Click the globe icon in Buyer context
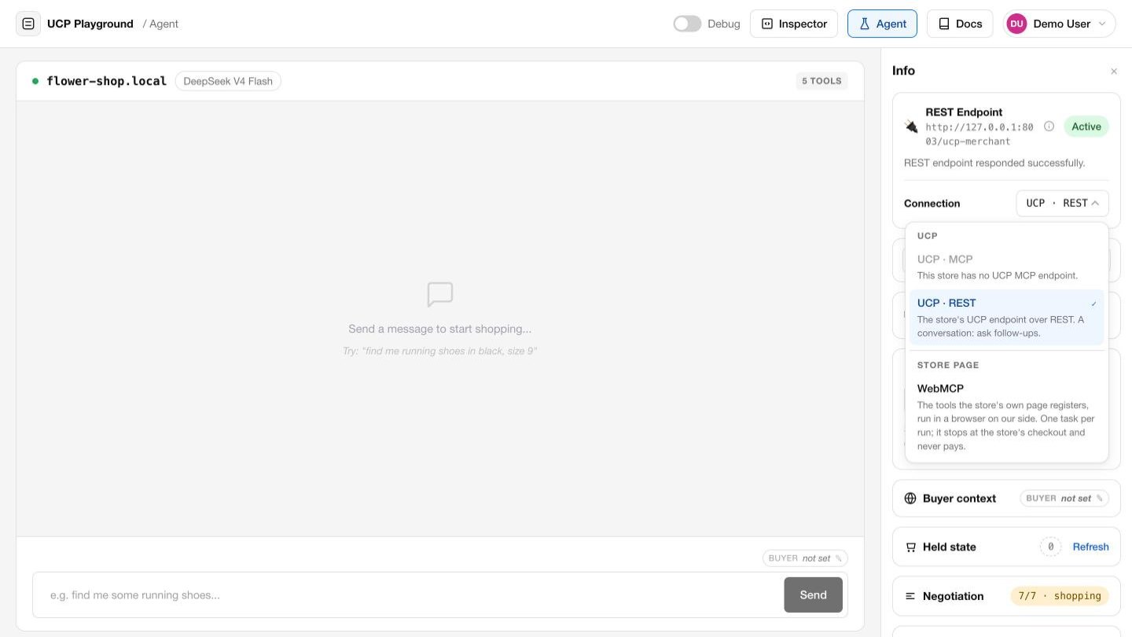The width and height of the screenshot is (1132, 637). [910, 499]
